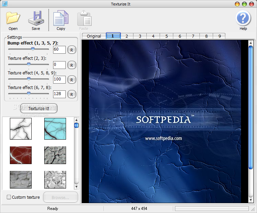Reset Texture effect (4, 5, 8, 9) R button
The image size is (257, 213).
pos(71,80)
